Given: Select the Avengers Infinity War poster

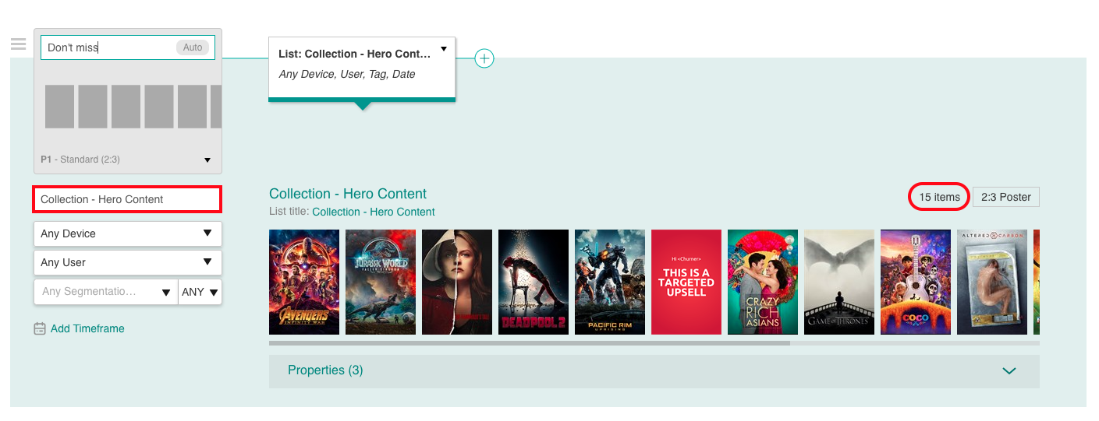Looking at the screenshot, I should [304, 282].
